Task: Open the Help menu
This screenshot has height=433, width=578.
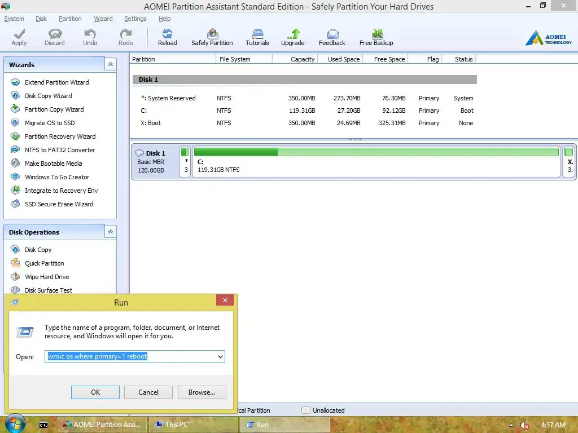Action: click(x=164, y=19)
